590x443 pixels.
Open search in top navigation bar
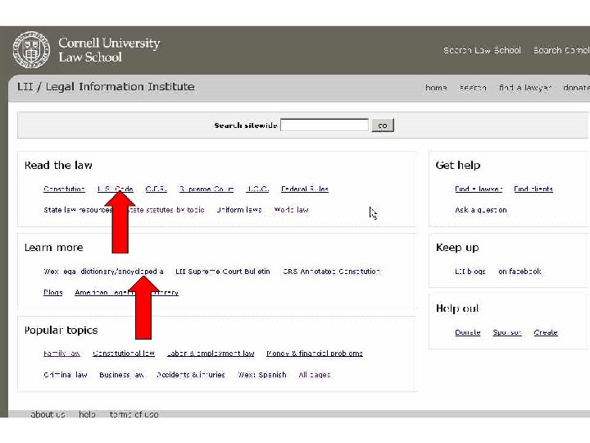pyautogui.click(x=473, y=88)
